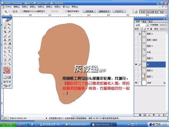The height and width of the screenshot is (127, 169).
Task: Select the Brush tool
Action: tap(9, 36)
